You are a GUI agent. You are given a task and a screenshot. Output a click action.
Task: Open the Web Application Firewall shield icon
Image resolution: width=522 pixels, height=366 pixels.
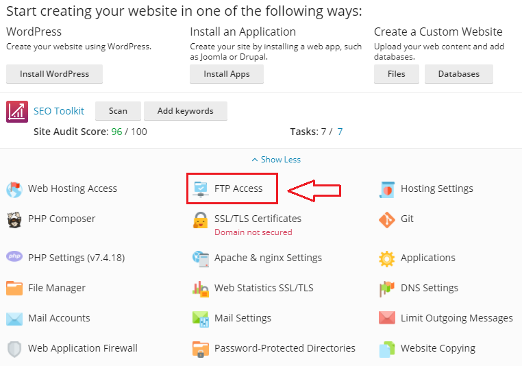coord(14,349)
